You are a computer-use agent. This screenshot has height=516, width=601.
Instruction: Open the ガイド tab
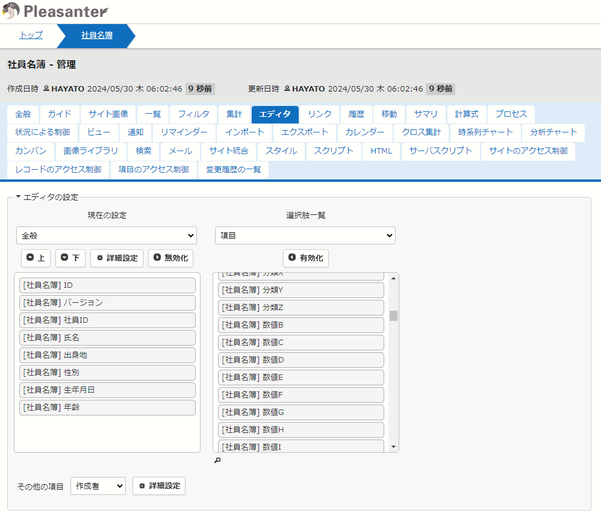[x=60, y=114]
